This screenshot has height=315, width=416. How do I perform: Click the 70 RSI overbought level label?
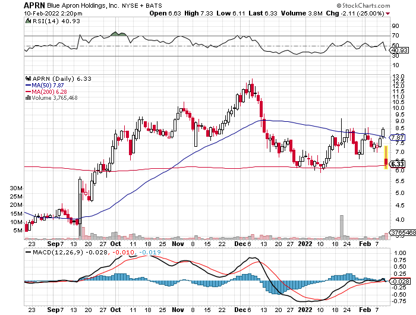395,35
